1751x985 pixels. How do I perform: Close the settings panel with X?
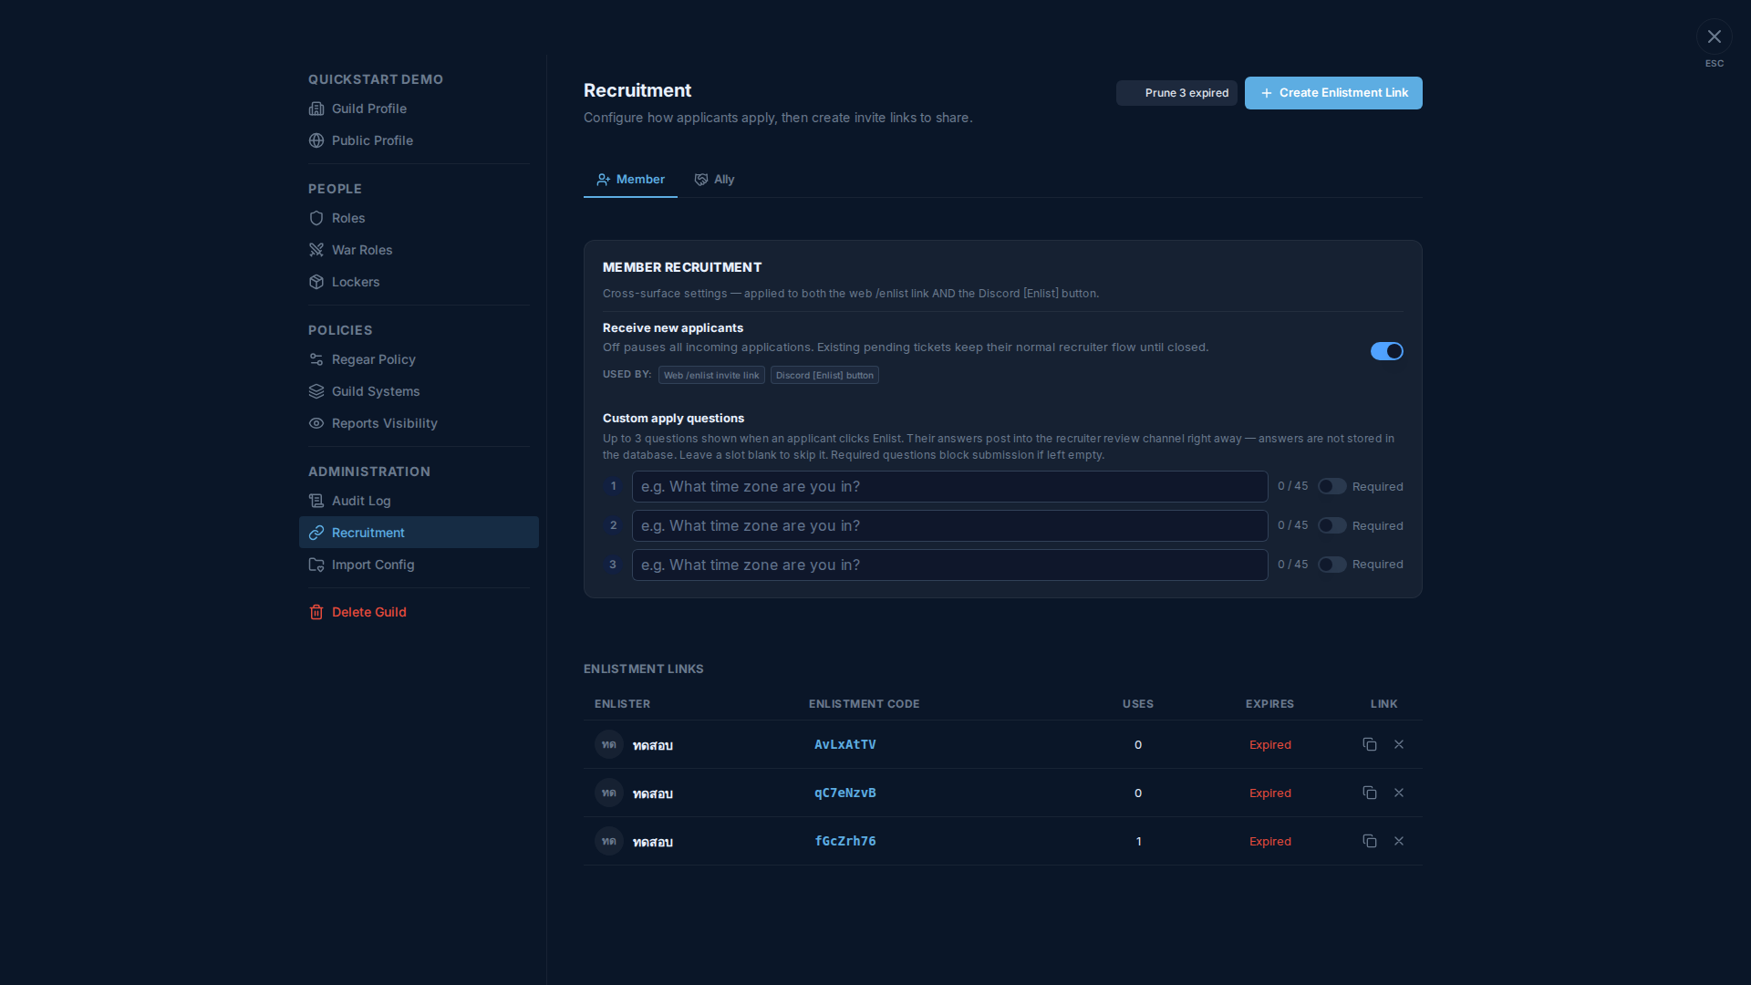1715,36
